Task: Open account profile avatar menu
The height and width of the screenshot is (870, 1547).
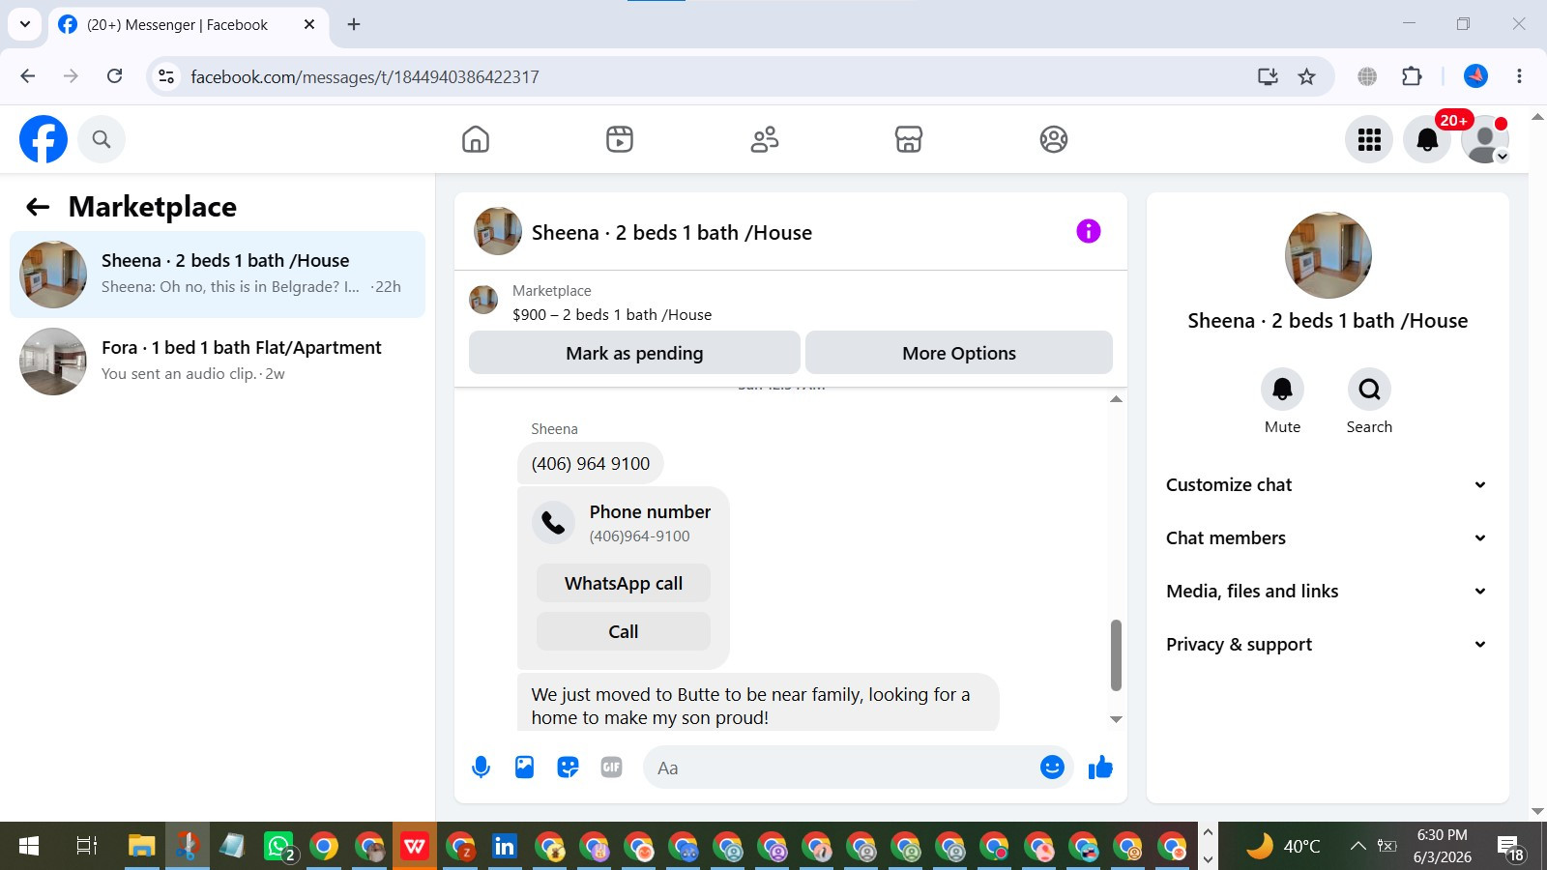Action: click(x=1485, y=139)
